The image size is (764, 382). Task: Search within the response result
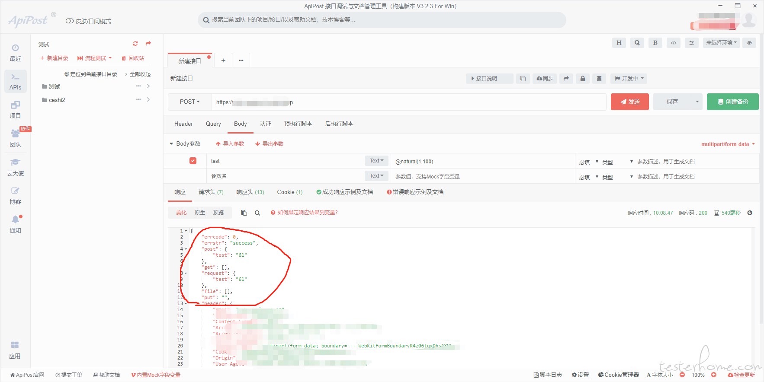[x=257, y=213]
